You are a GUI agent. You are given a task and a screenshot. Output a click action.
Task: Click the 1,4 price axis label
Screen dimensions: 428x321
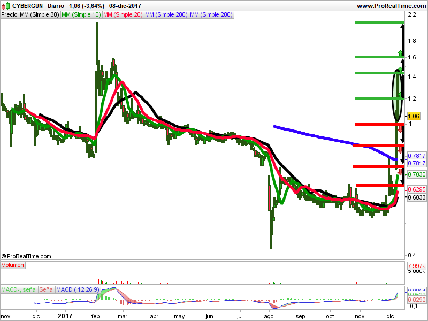click(x=412, y=77)
